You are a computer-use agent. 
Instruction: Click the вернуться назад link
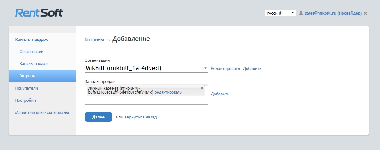(x=140, y=117)
